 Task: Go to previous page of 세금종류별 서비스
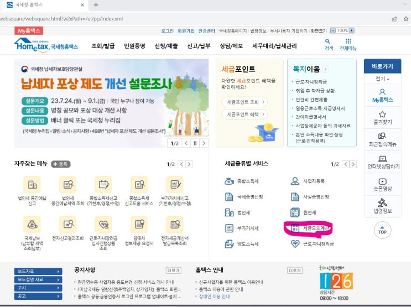tap(346, 164)
